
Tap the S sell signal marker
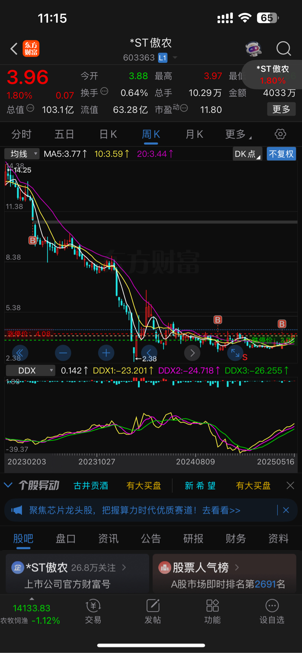coord(245,357)
